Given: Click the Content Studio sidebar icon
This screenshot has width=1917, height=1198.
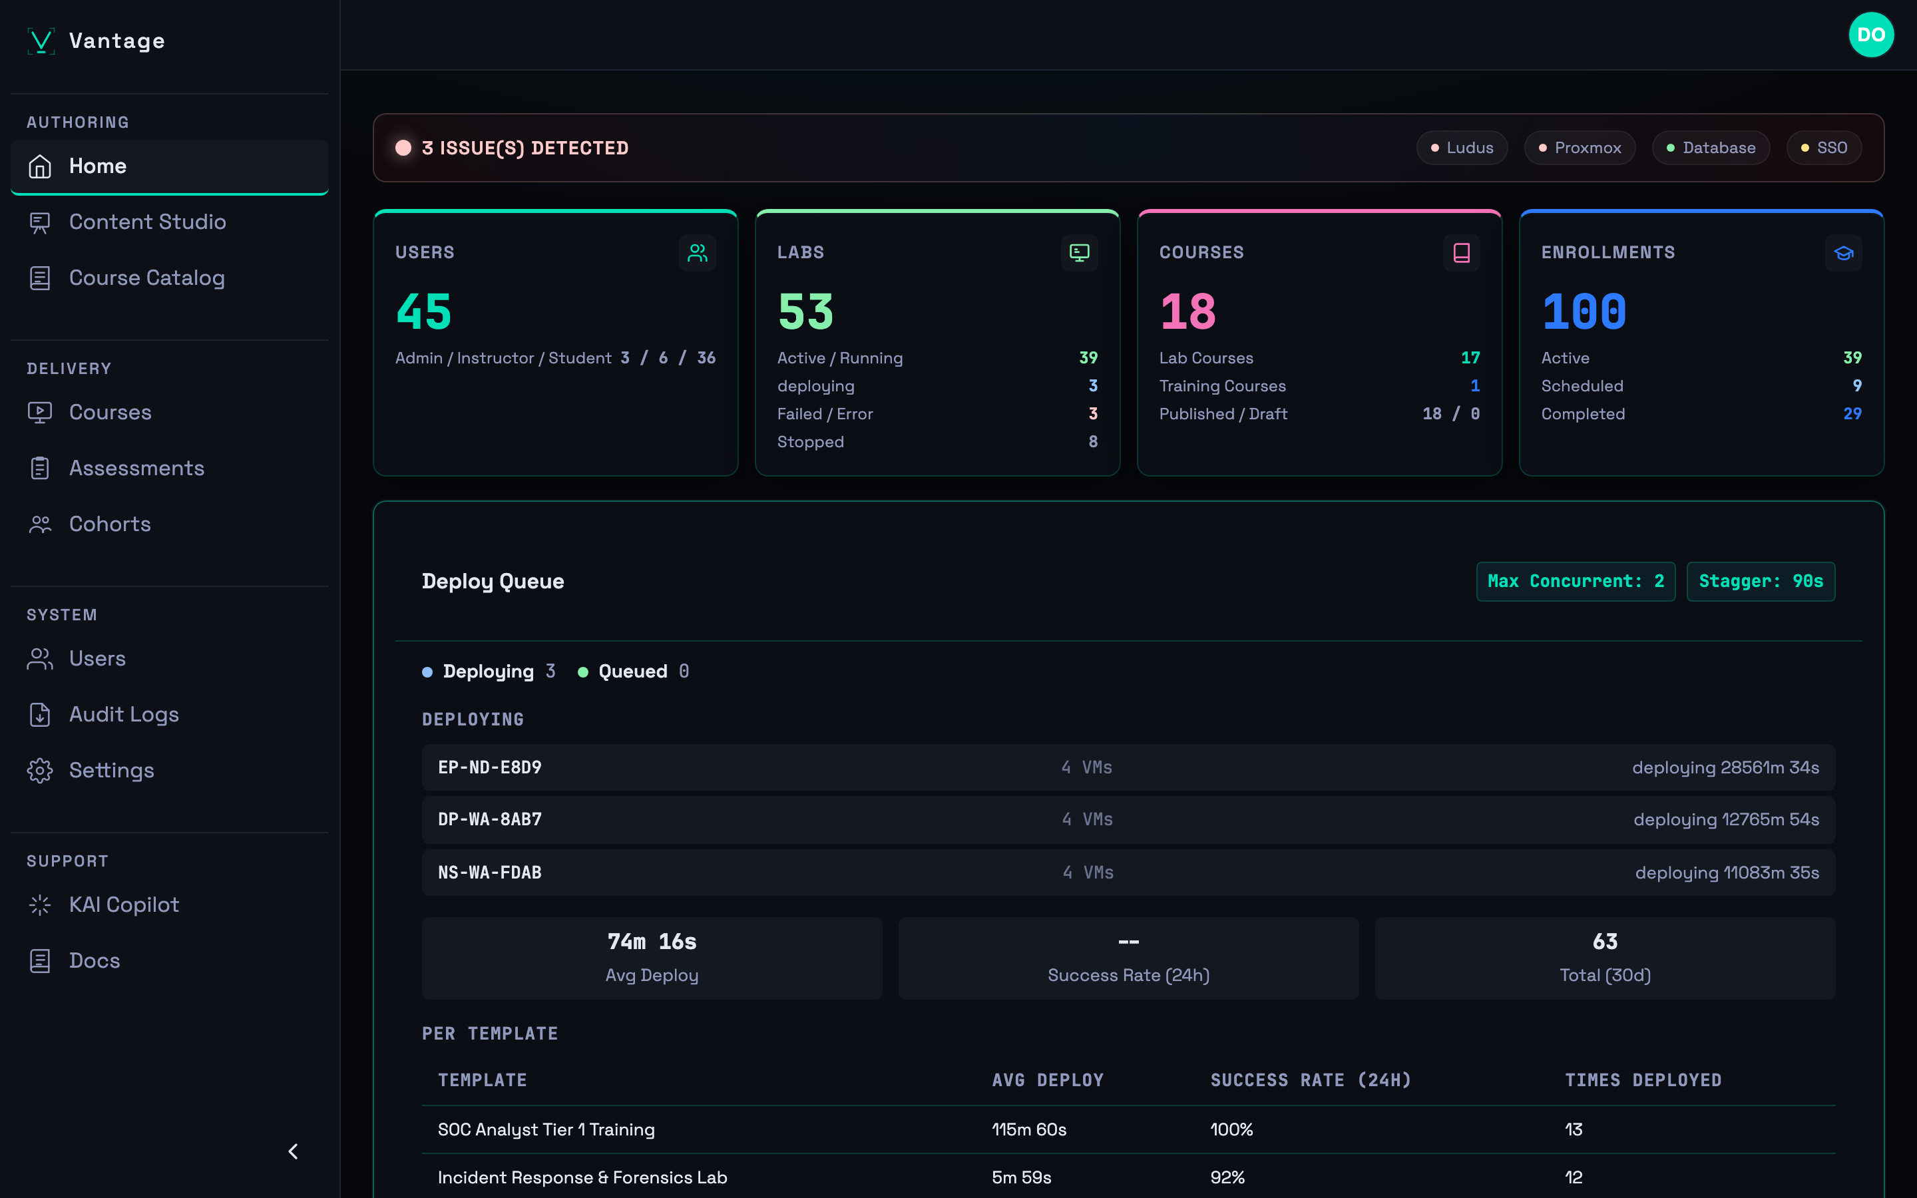Looking at the screenshot, I should point(40,223).
